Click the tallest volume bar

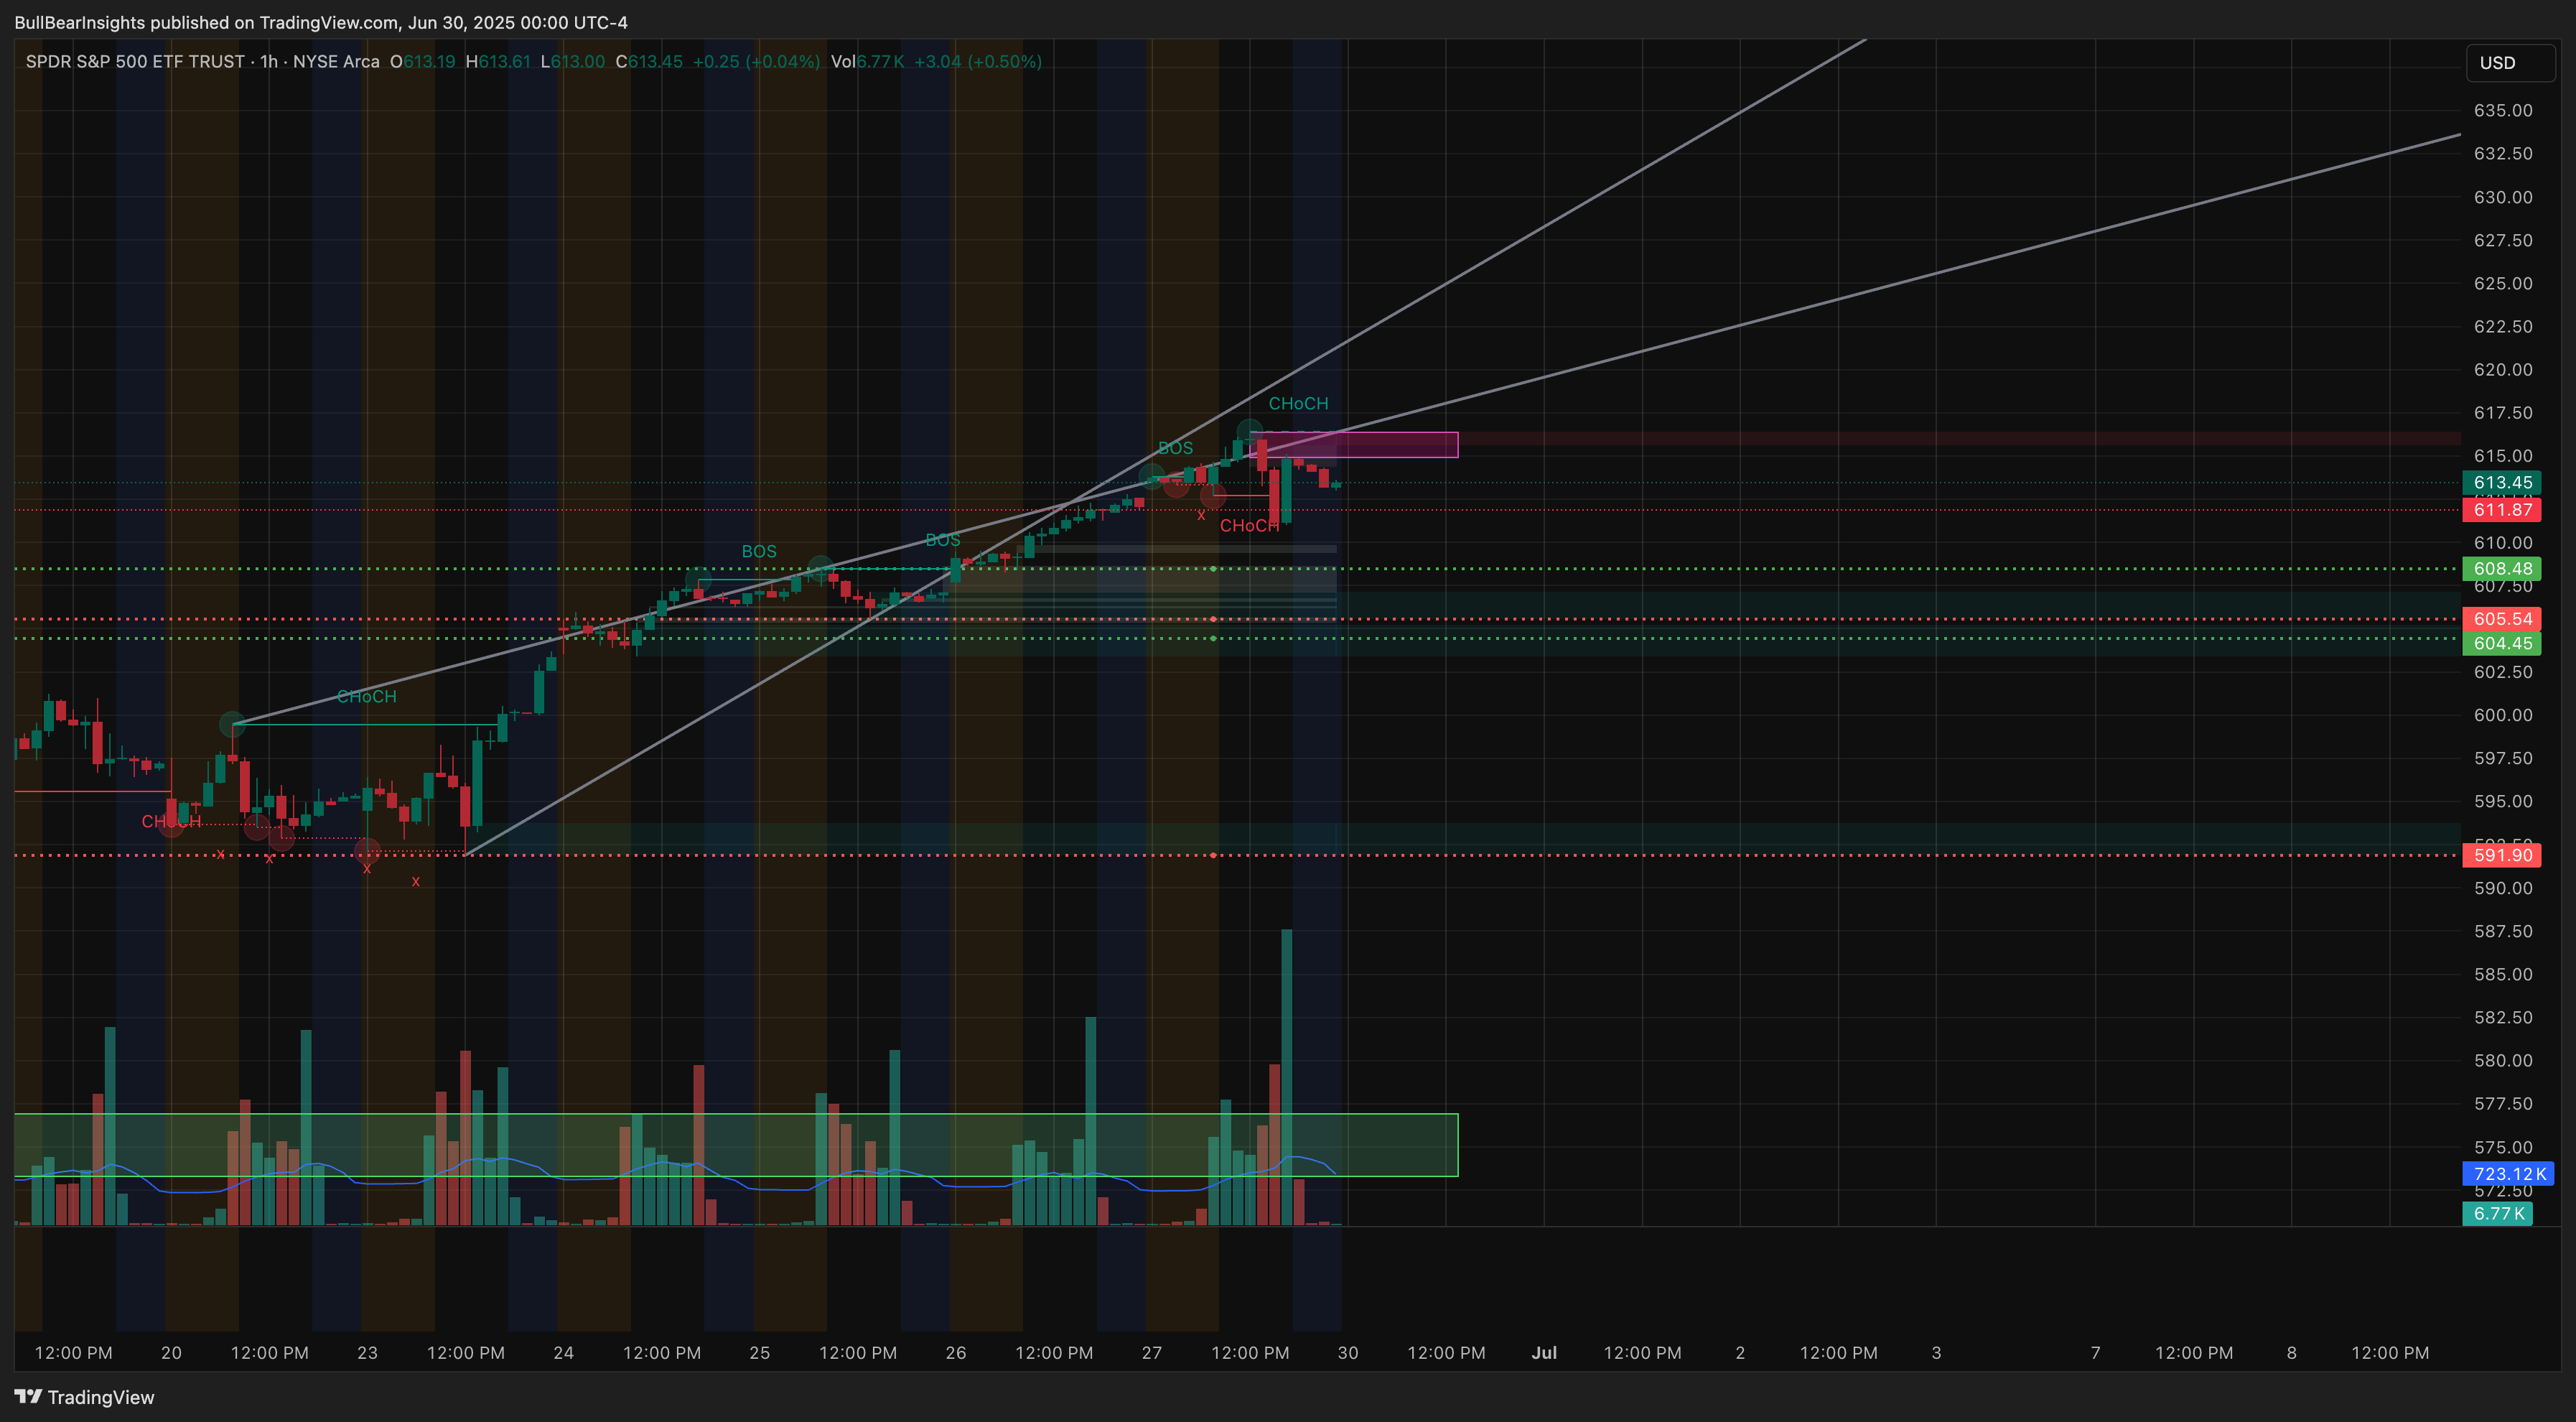(x=1286, y=1077)
